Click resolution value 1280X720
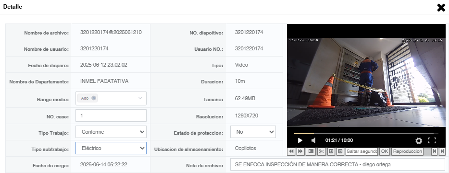This screenshot has height=173, width=449. (x=246, y=115)
